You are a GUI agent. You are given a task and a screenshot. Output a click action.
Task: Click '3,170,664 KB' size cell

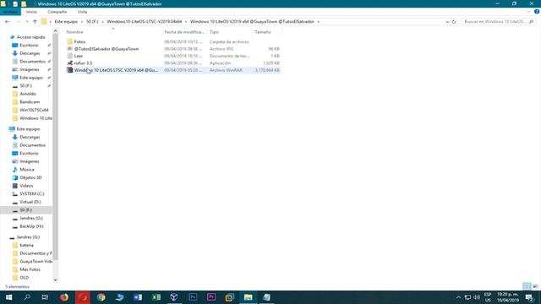click(x=267, y=70)
